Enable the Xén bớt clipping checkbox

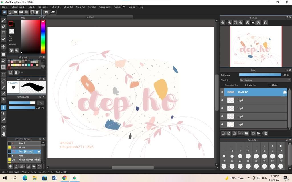247,85
